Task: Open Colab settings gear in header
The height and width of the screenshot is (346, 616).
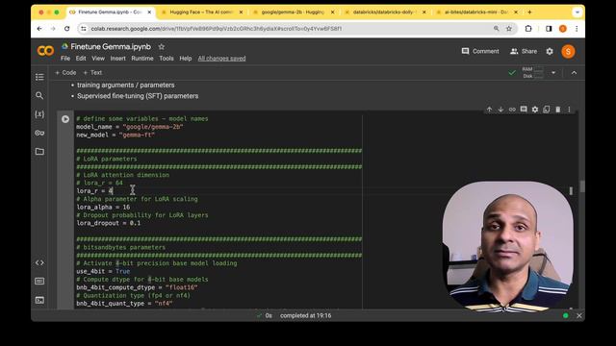Action: [x=550, y=51]
